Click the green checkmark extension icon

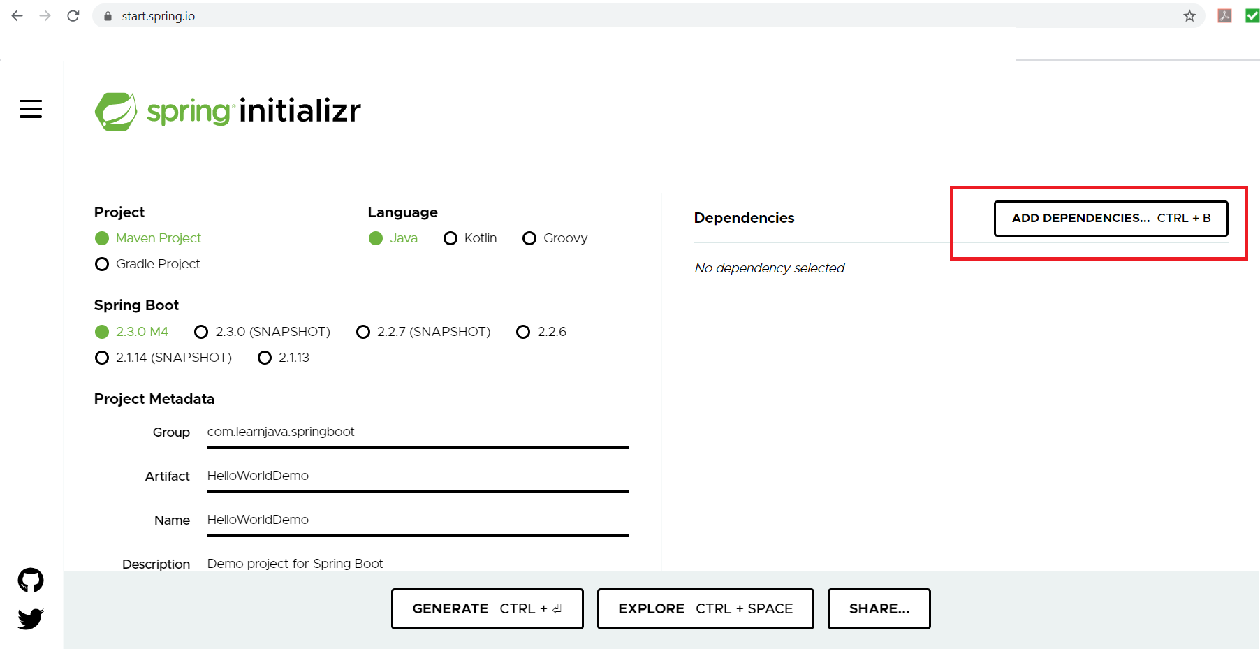(x=1252, y=15)
